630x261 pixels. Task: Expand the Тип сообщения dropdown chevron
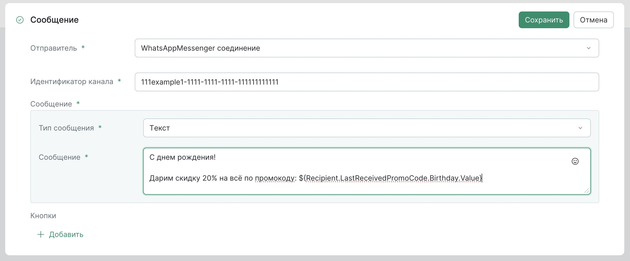click(x=580, y=128)
